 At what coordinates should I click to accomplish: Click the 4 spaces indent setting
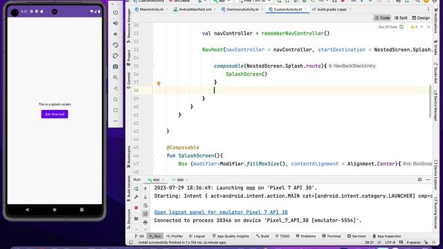(413, 243)
